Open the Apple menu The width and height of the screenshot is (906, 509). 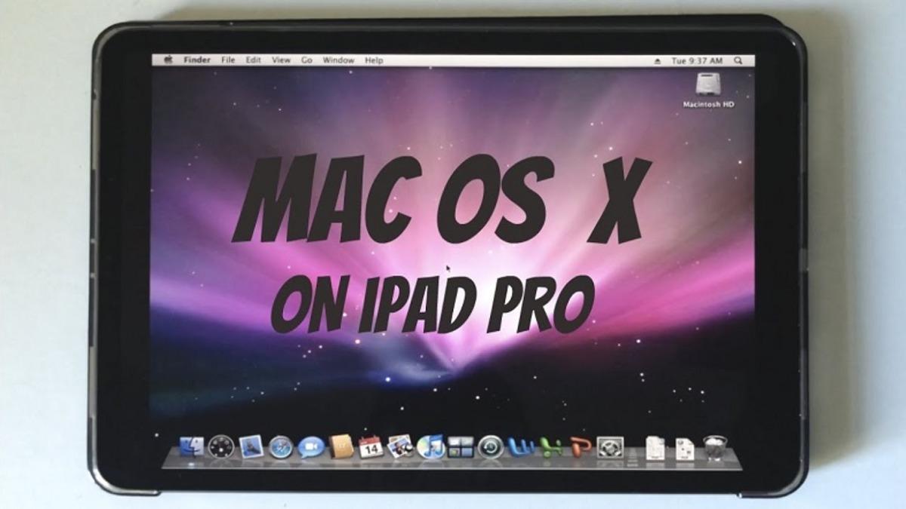168,58
